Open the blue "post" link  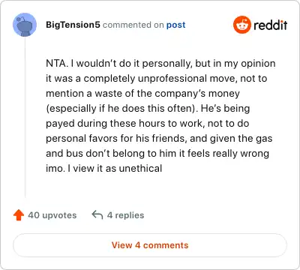click(176, 25)
